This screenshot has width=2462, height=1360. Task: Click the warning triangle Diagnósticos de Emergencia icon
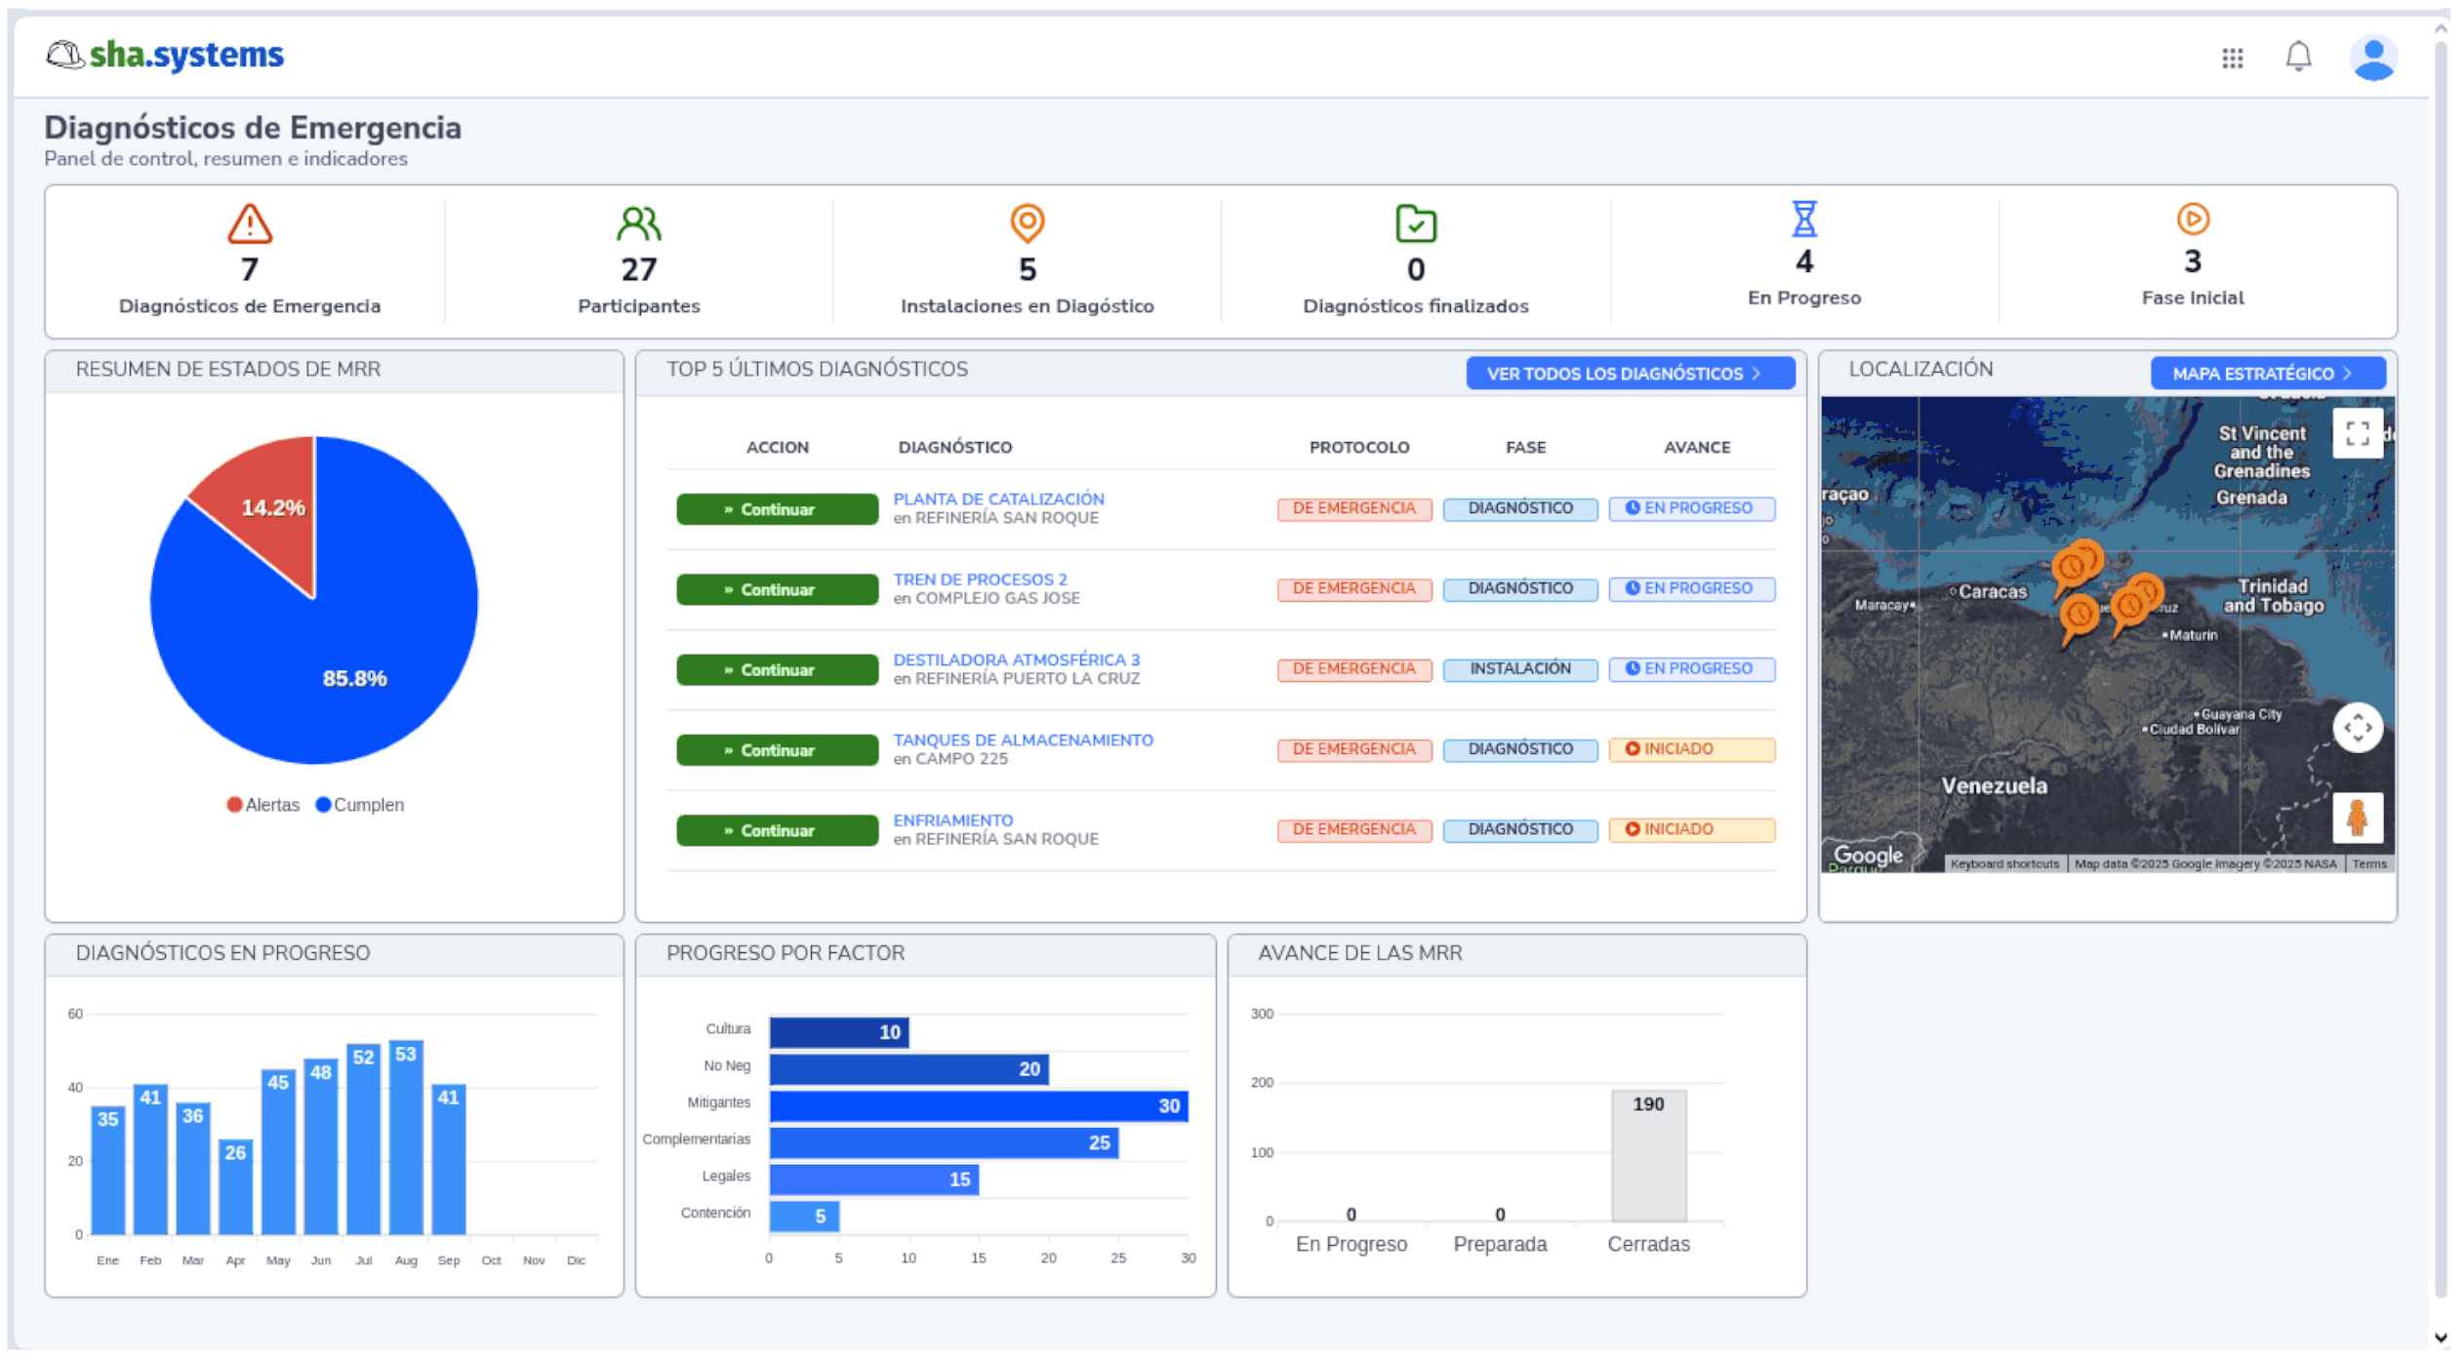coord(250,223)
